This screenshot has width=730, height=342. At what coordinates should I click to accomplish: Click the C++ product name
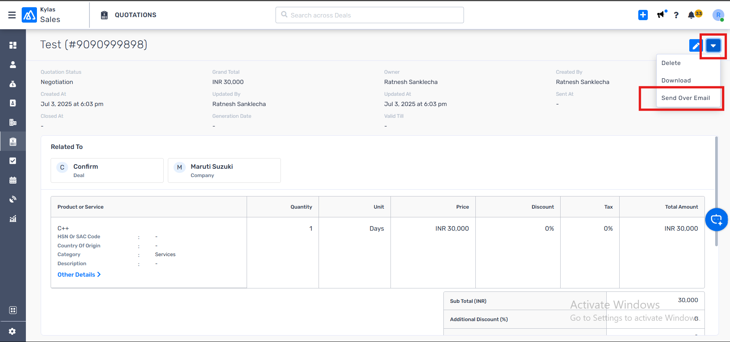click(x=63, y=228)
